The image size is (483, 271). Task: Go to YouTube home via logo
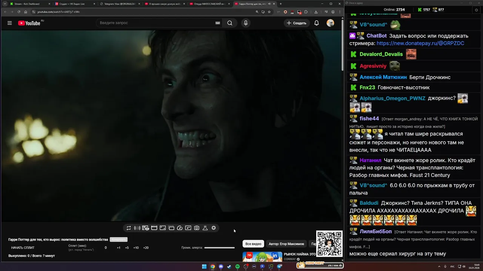tap(29, 23)
